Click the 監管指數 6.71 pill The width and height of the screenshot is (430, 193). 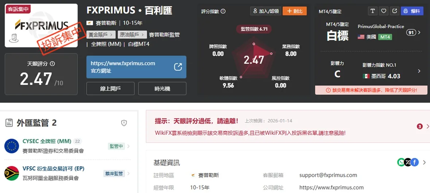(x=254, y=29)
